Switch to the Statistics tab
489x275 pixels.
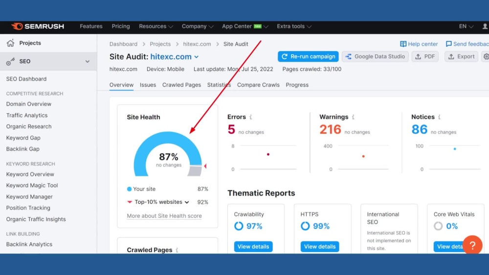(219, 85)
